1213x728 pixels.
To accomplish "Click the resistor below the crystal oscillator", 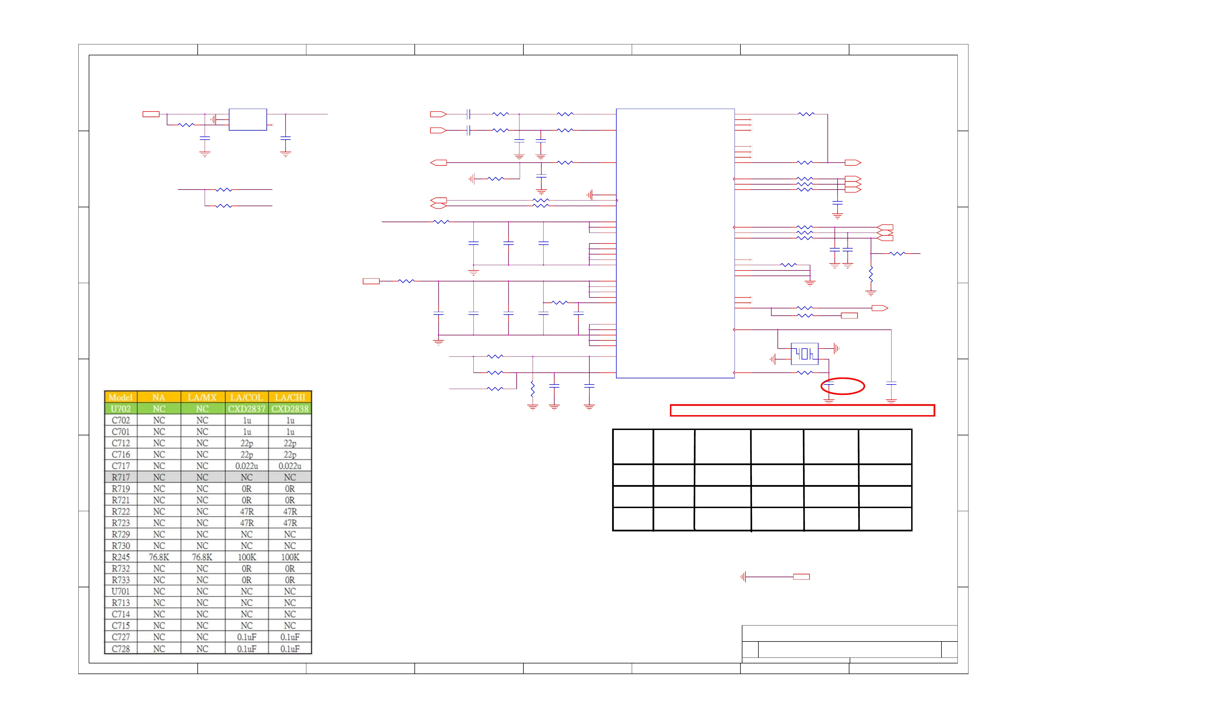I will [804, 373].
